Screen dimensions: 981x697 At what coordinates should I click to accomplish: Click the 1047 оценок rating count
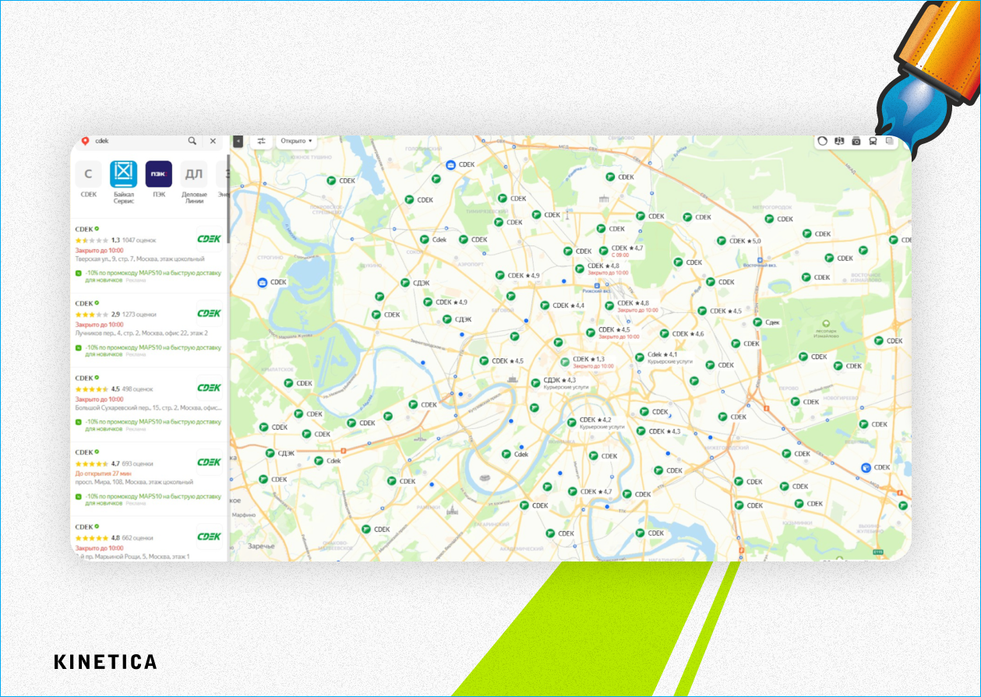pyautogui.click(x=139, y=240)
